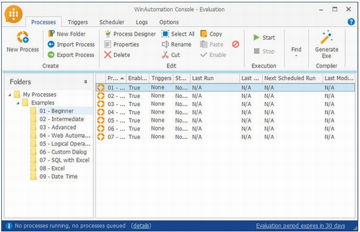Collapse the My Processes tree node

(10, 95)
